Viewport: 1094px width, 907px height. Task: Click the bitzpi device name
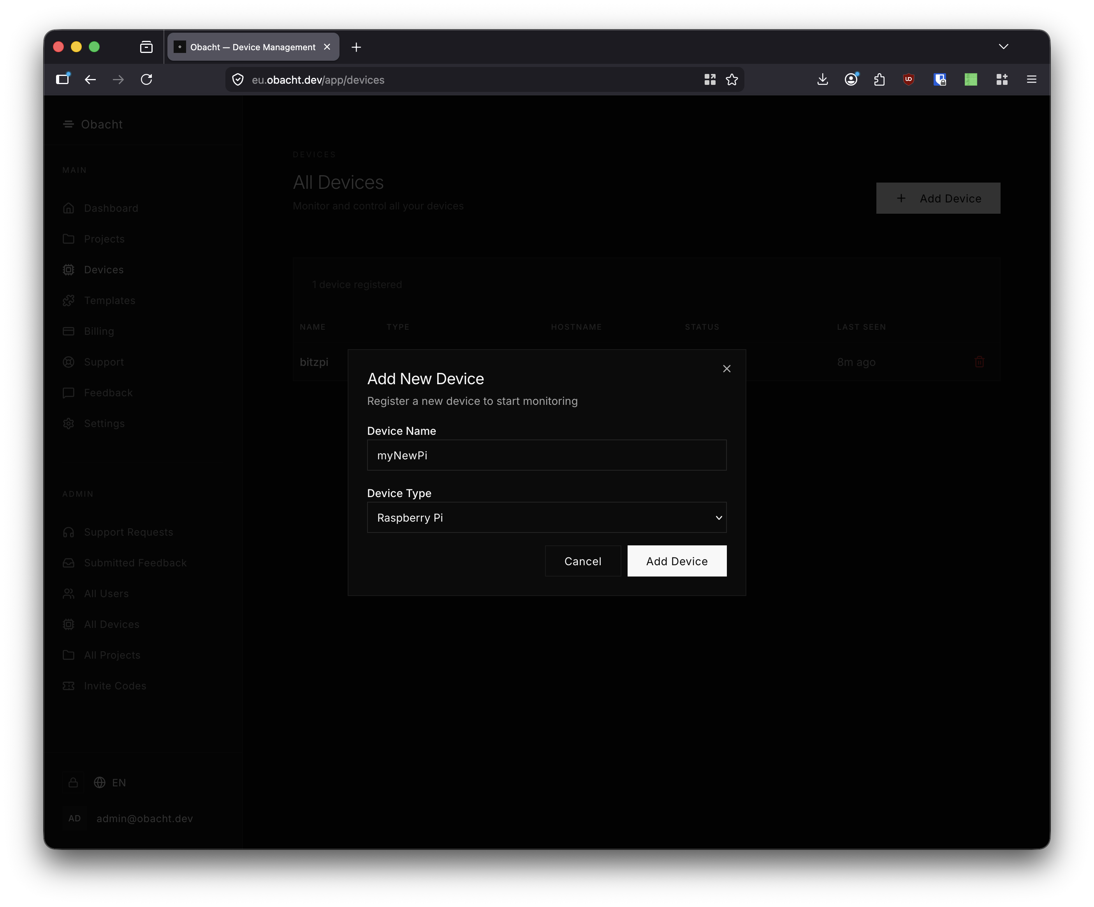[x=314, y=362]
